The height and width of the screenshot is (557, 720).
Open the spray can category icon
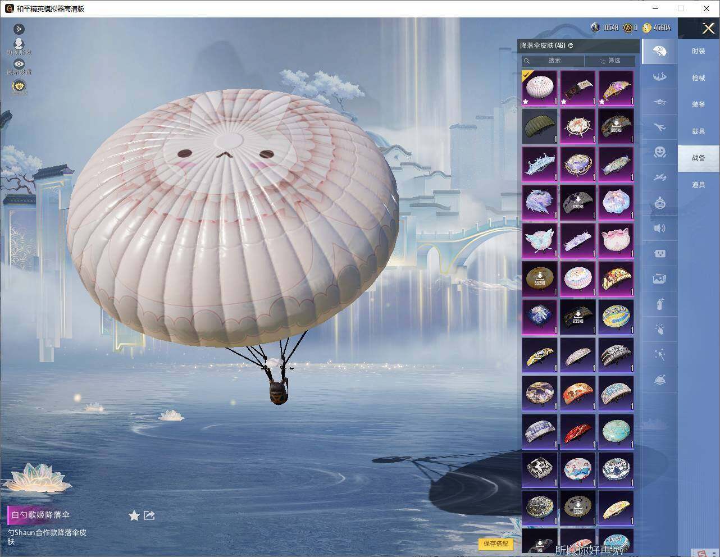[x=660, y=304]
